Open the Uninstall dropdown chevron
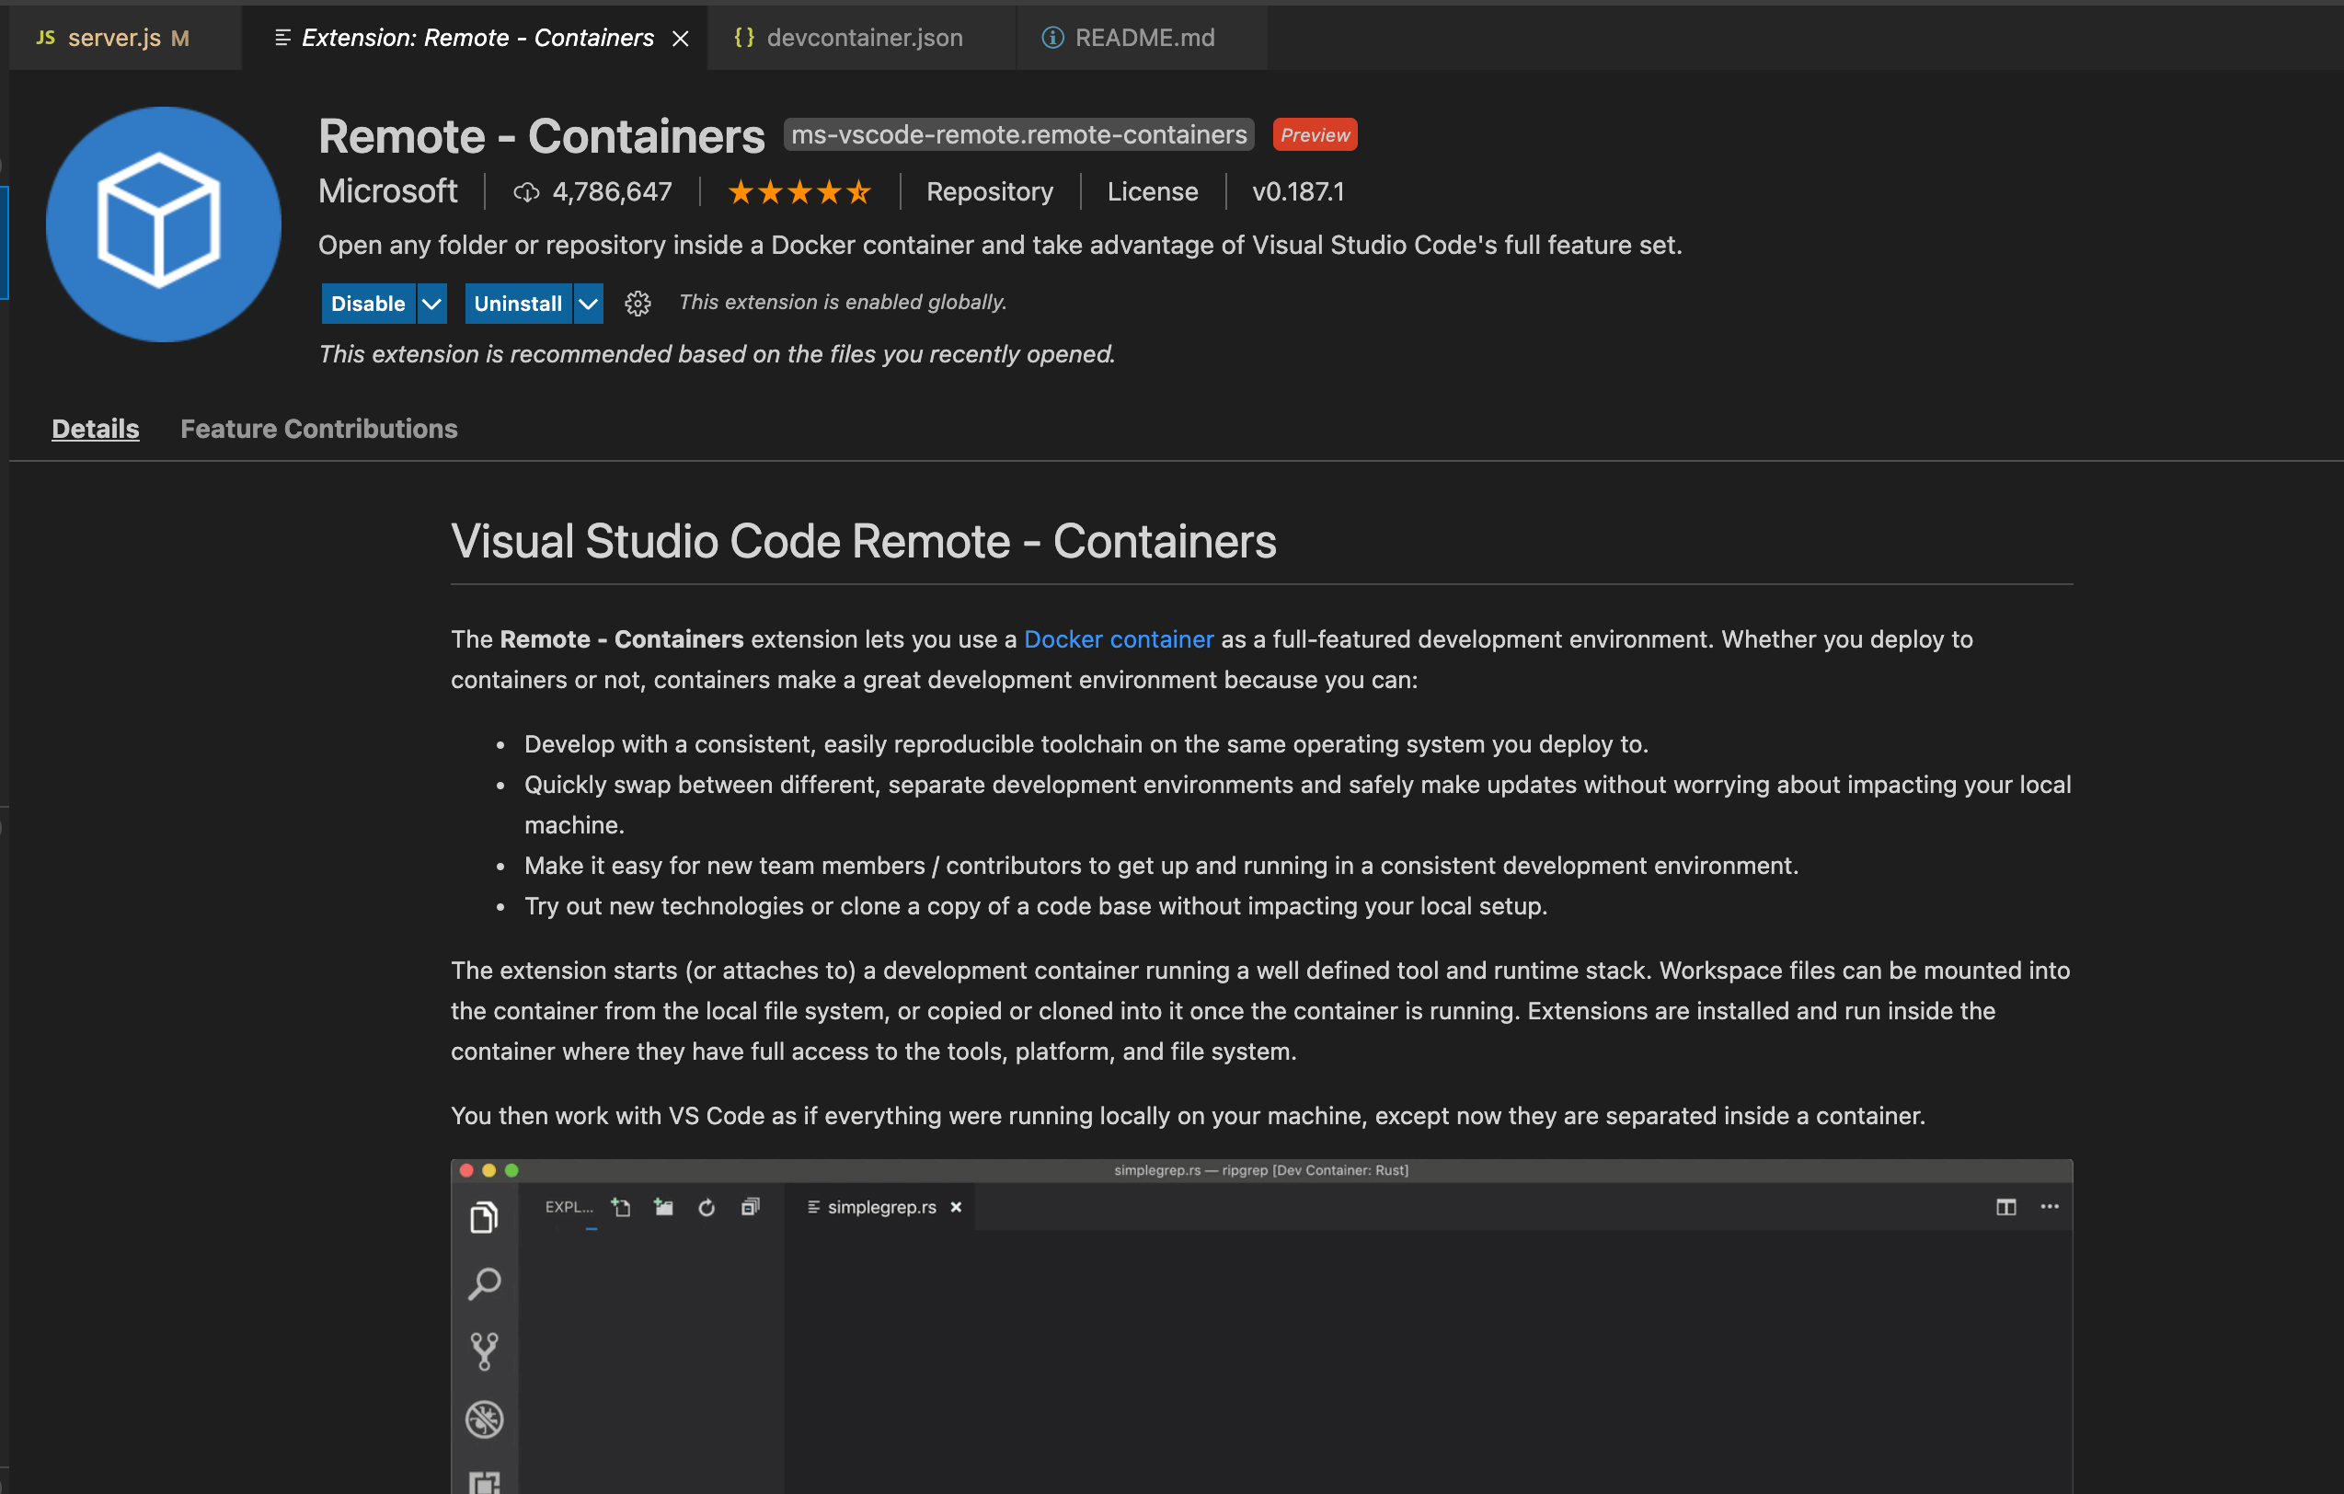Image resolution: width=2344 pixels, height=1494 pixels. tap(588, 303)
